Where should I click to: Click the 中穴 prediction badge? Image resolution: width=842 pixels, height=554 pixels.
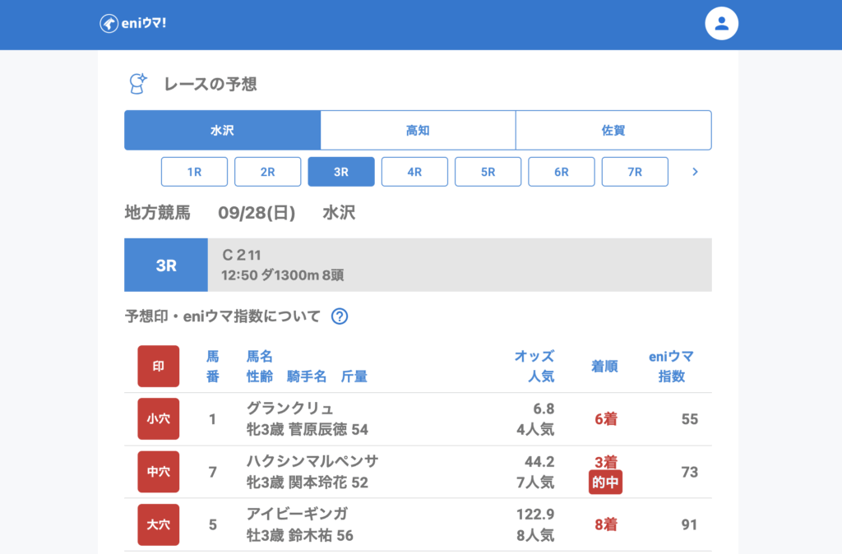[158, 472]
